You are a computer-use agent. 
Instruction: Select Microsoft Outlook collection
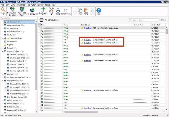point(13,32)
